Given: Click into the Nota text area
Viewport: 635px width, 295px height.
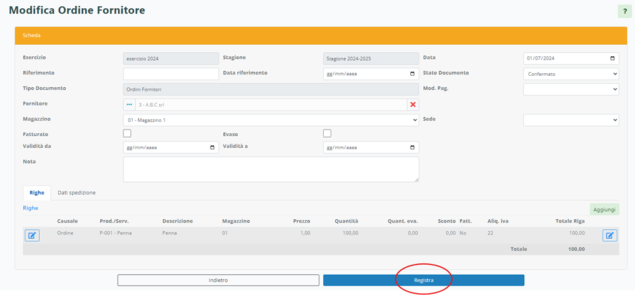Looking at the screenshot, I should 270,169.
